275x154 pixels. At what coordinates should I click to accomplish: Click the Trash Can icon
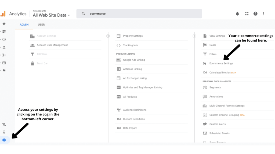point(32,63)
